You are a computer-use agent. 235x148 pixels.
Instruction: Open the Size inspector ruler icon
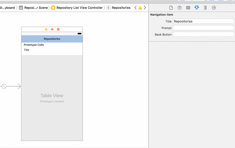[x=205, y=8]
